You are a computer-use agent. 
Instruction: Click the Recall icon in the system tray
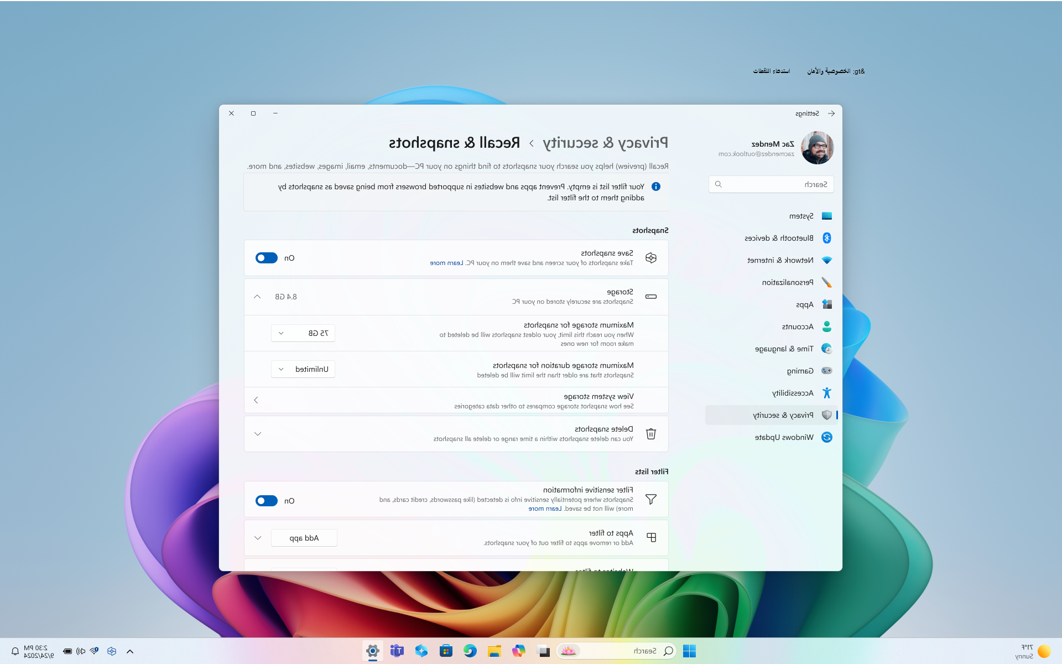pyautogui.click(x=112, y=651)
